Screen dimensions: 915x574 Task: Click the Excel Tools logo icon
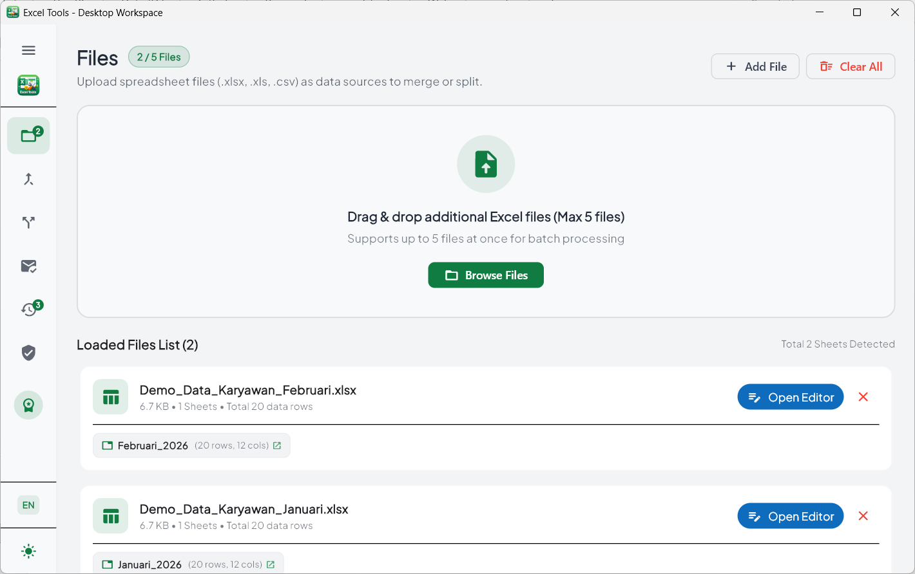pyautogui.click(x=28, y=85)
